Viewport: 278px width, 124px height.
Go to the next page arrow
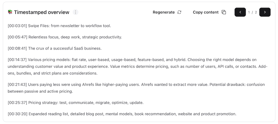pyautogui.click(x=265, y=12)
